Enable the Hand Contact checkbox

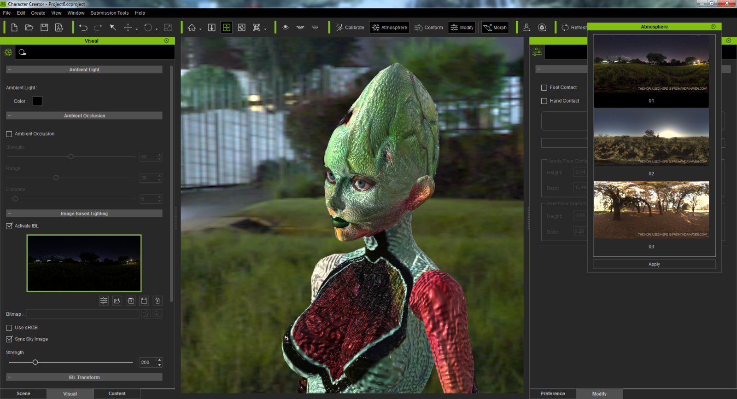[x=544, y=101]
